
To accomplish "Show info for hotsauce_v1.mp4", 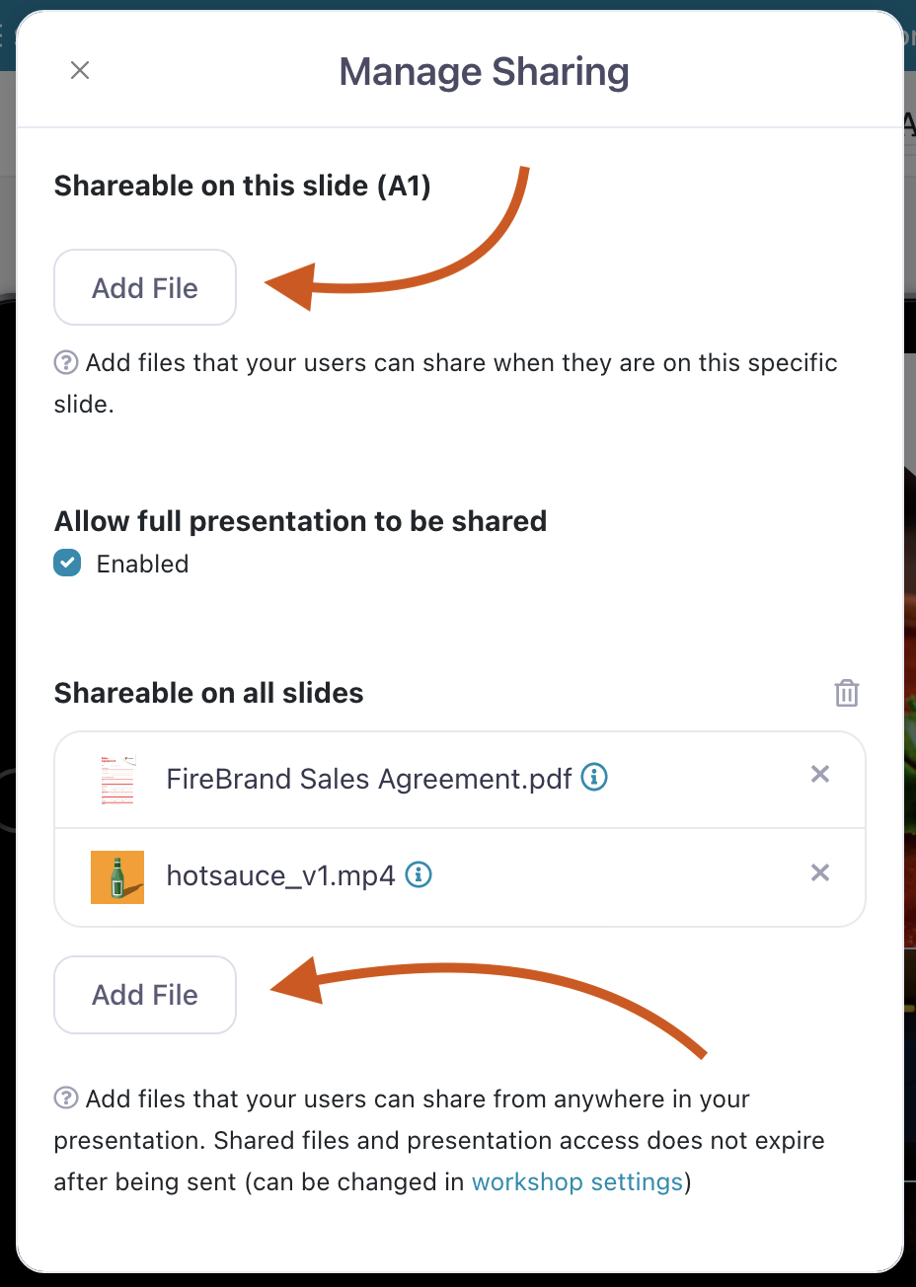I will pyautogui.click(x=420, y=874).
